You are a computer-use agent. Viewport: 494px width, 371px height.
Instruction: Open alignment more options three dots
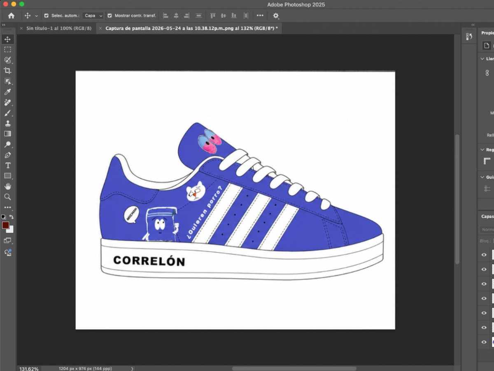(260, 16)
